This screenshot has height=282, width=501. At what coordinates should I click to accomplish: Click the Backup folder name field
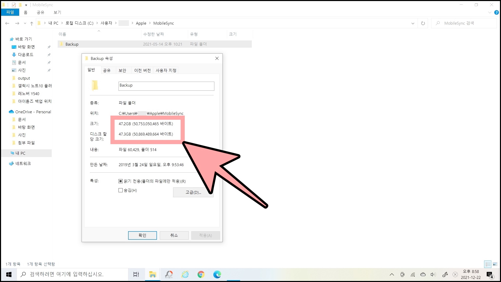(166, 86)
